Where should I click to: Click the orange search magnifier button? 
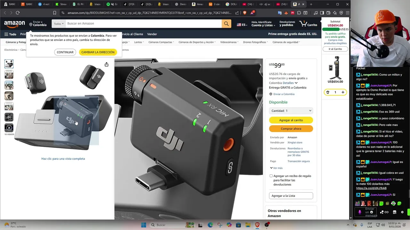[226, 24]
